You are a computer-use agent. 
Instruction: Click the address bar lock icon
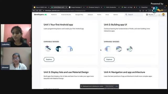(x=44, y=11)
